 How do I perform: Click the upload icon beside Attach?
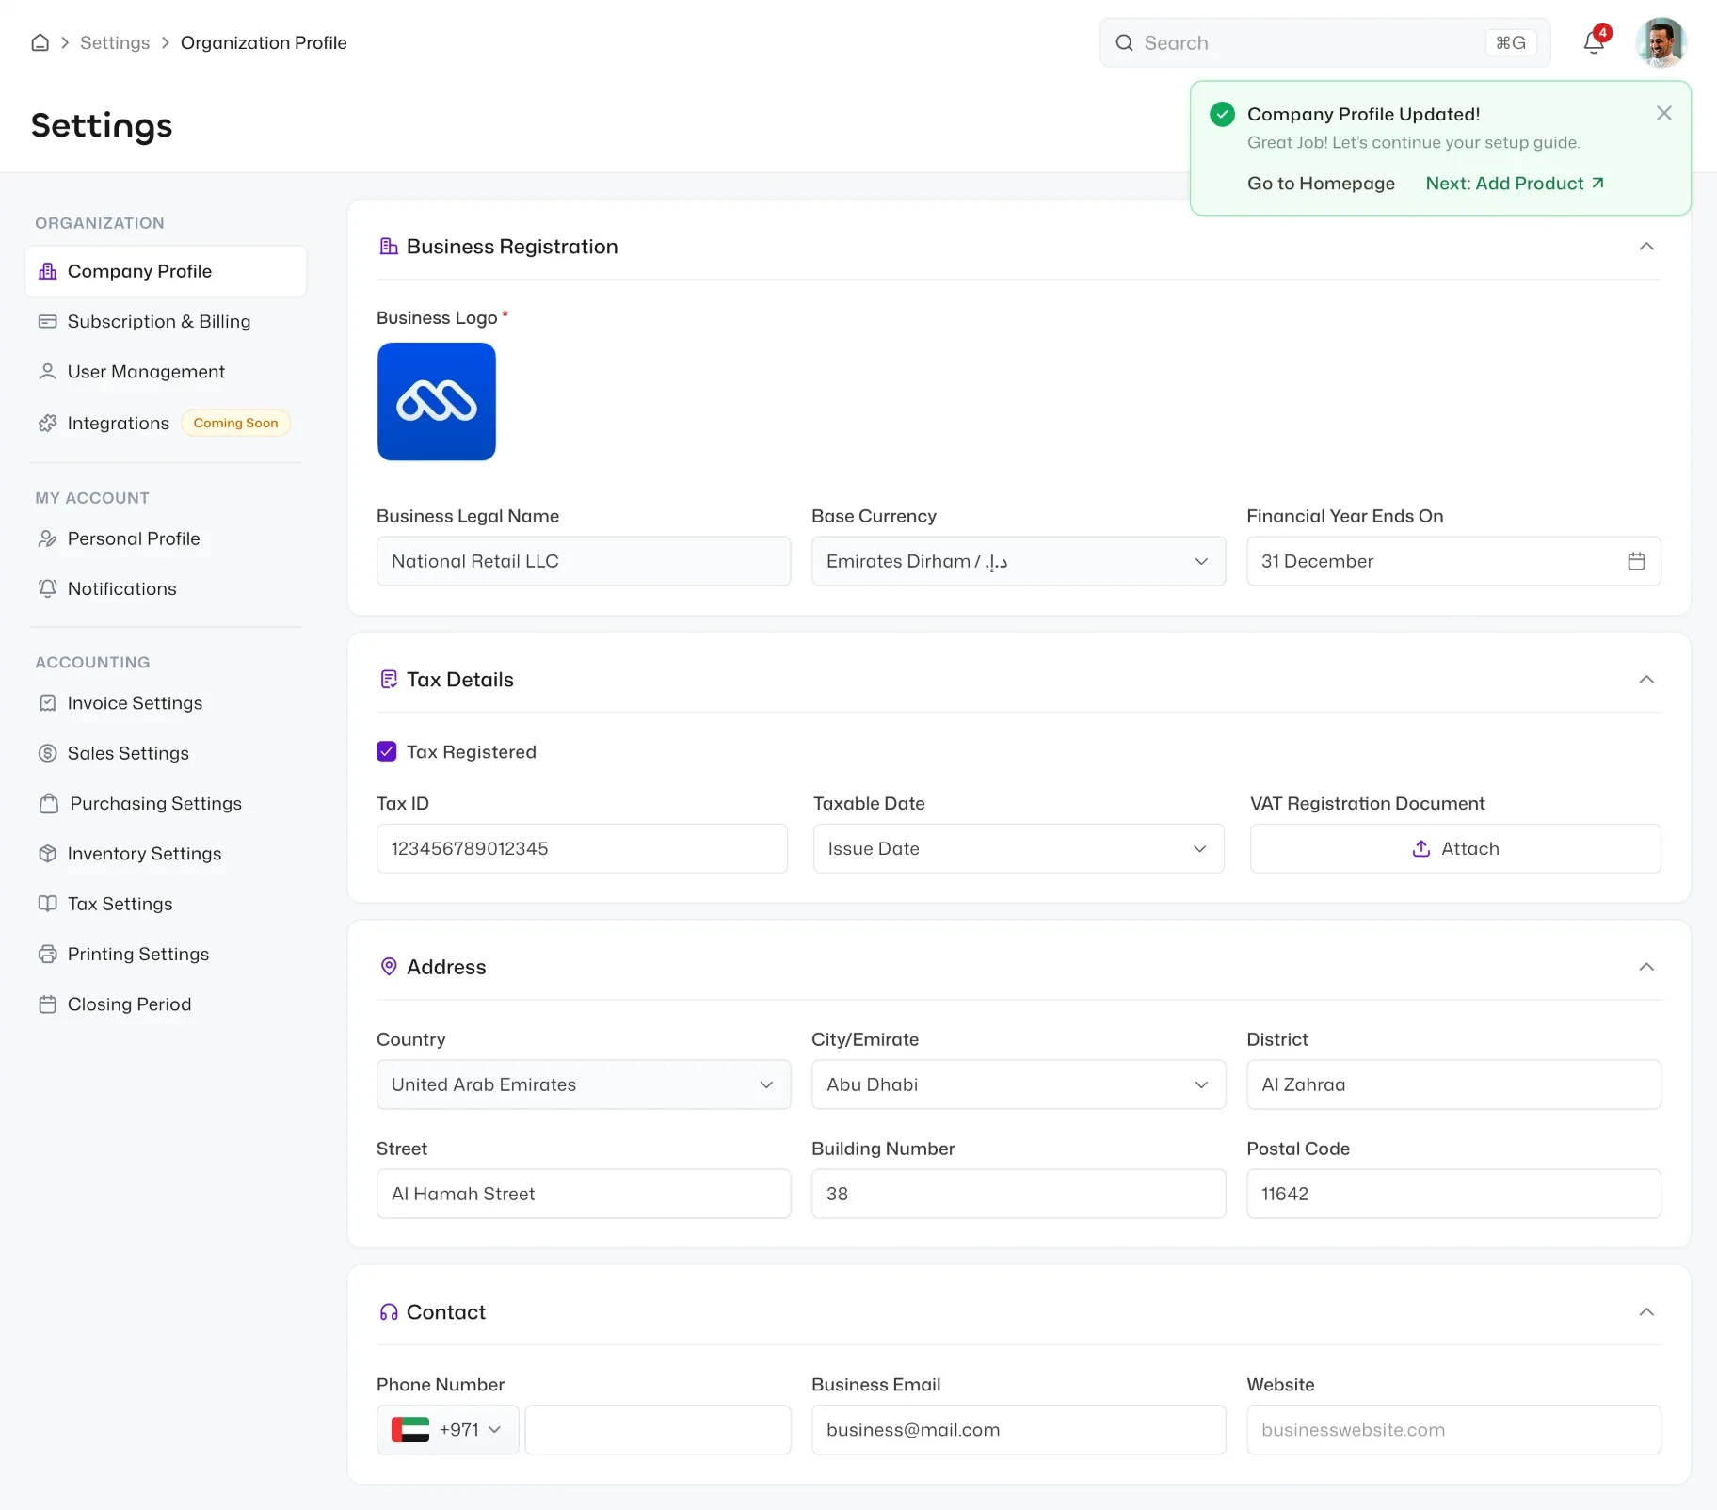(1421, 848)
